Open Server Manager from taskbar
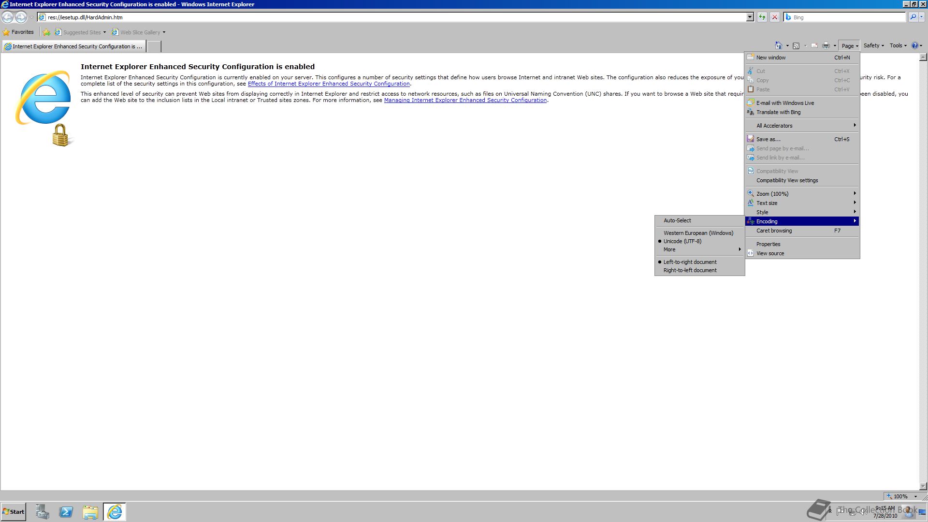928x522 pixels. click(42, 512)
